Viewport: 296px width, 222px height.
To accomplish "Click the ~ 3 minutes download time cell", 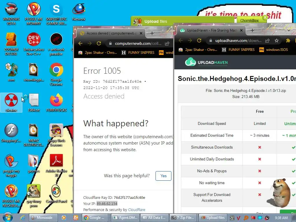I will pos(260,135).
